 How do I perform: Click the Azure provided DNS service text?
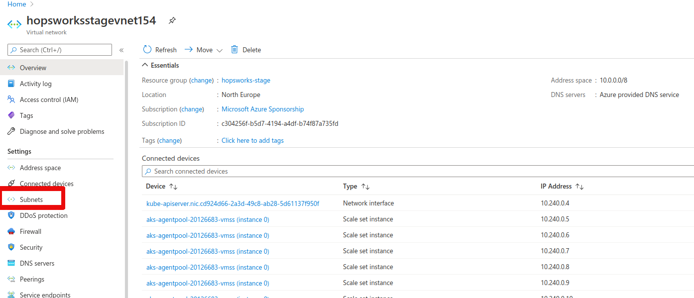click(639, 95)
